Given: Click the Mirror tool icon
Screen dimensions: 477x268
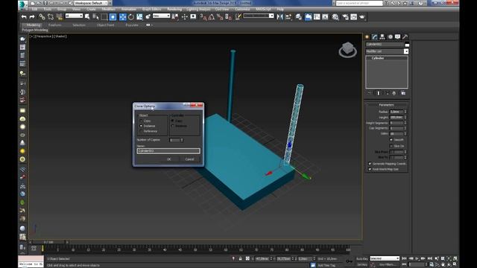Looking at the screenshot, I should pyautogui.click(x=280, y=16).
